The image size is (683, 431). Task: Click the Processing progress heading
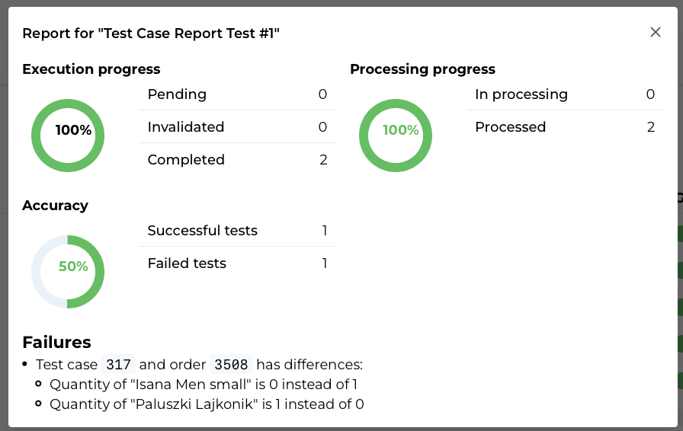point(422,69)
